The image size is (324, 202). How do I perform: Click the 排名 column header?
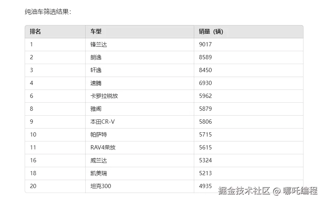tap(35, 32)
